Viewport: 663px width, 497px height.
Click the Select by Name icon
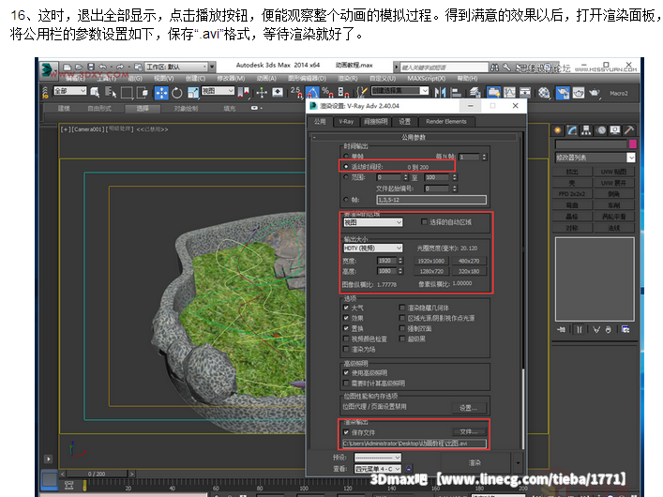(x=111, y=92)
